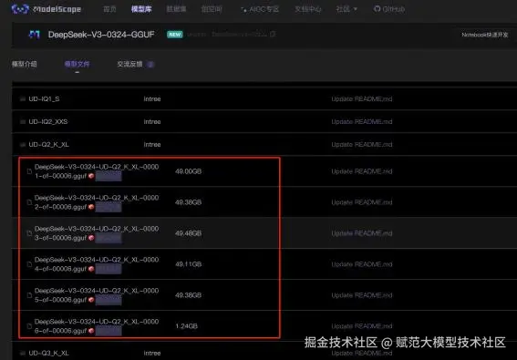This screenshot has width=517, height=360.
Task: Go to the 创空间 navigation item
Action: 212,9
